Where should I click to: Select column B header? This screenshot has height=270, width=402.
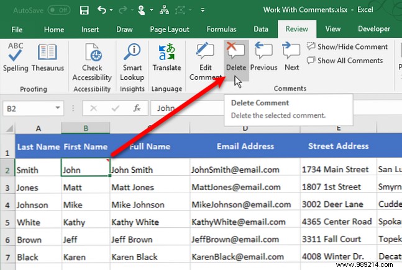86,128
